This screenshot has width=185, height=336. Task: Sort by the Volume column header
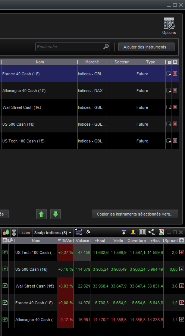(x=82, y=241)
